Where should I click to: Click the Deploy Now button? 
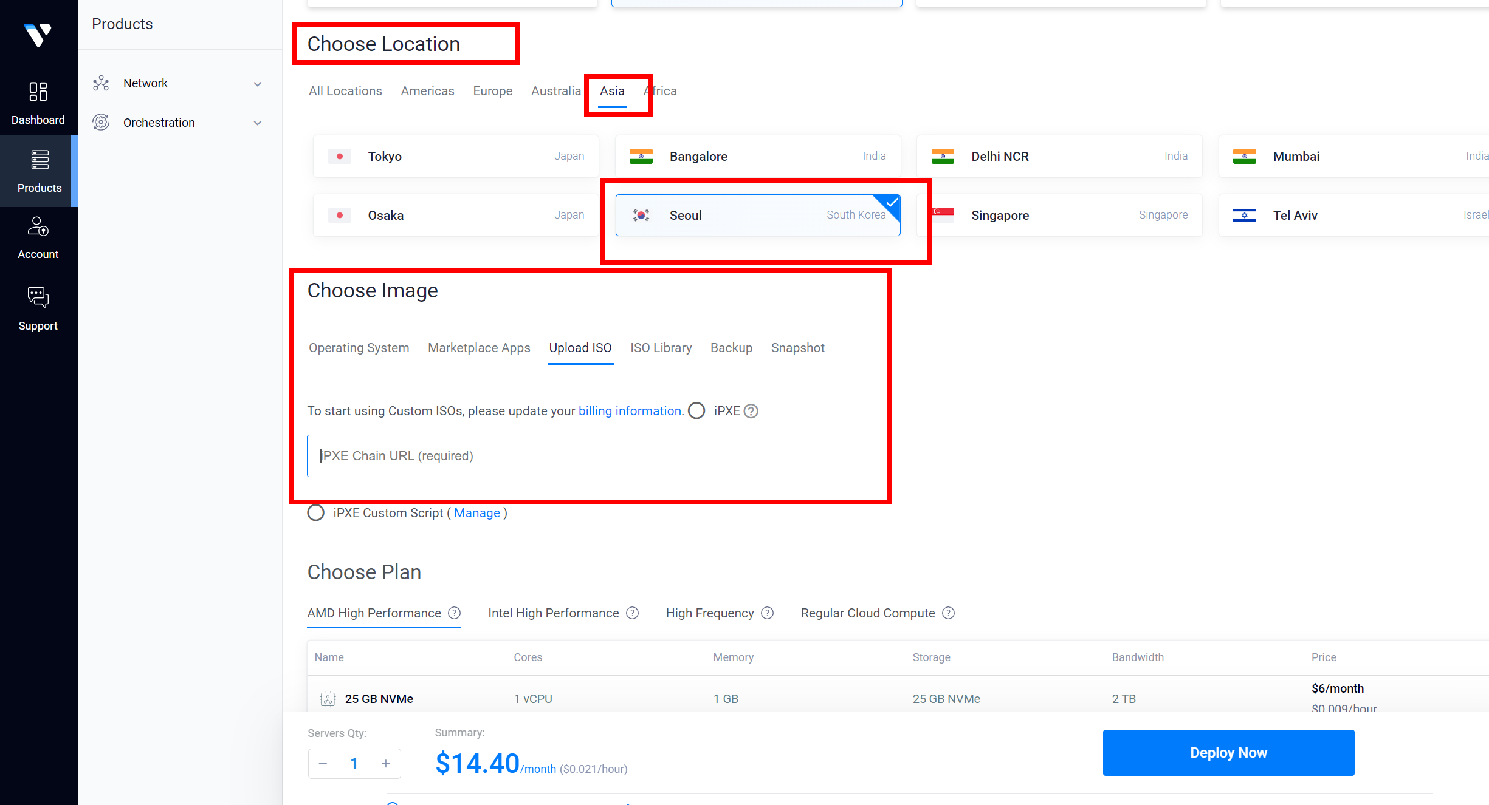[x=1228, y=753]
